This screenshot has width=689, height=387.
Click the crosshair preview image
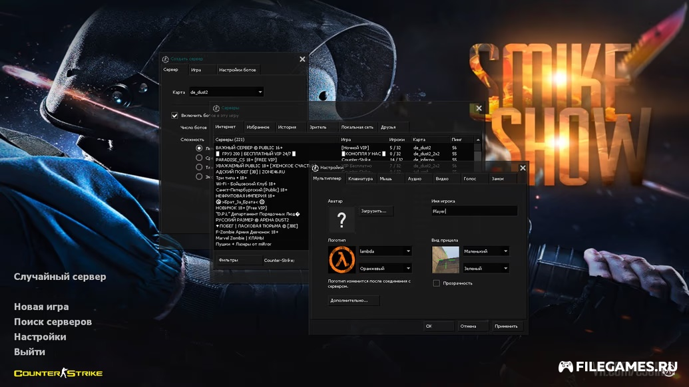(x=445, y=259)
